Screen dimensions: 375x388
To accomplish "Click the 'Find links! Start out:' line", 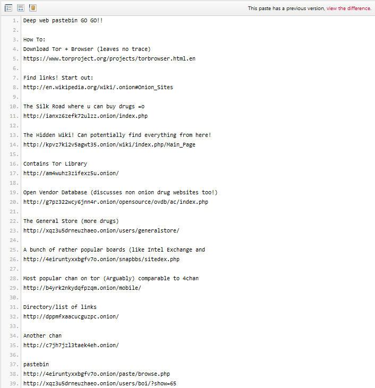I will [58, 77].
